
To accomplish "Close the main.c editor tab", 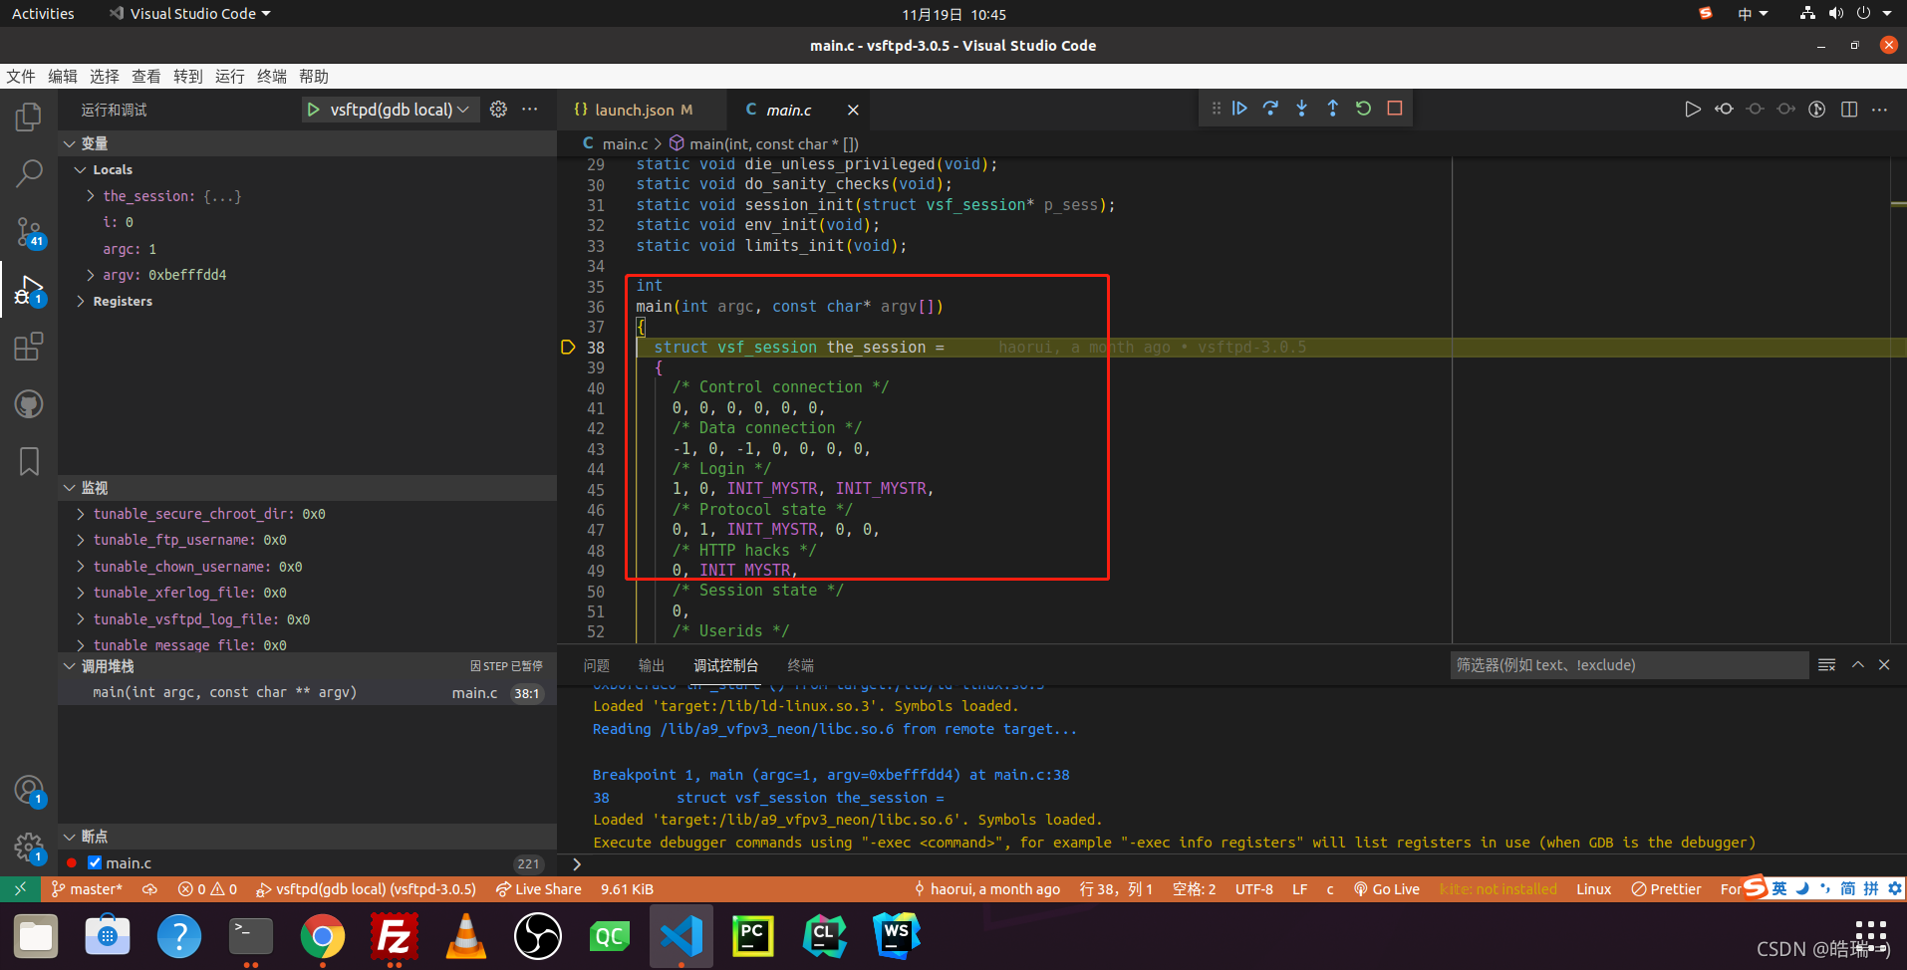I will 853,110.
